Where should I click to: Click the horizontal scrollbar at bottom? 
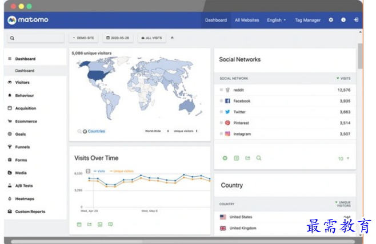click(183, 241)
